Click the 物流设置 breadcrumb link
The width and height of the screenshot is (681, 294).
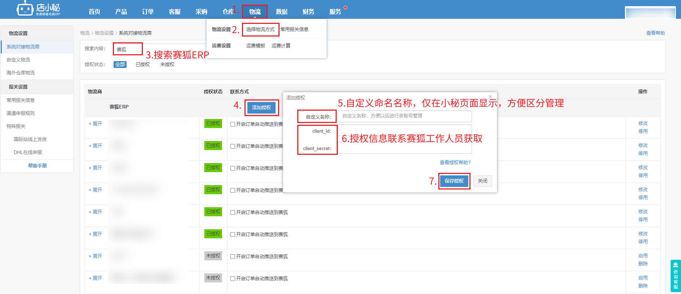[x=104, y=33]
